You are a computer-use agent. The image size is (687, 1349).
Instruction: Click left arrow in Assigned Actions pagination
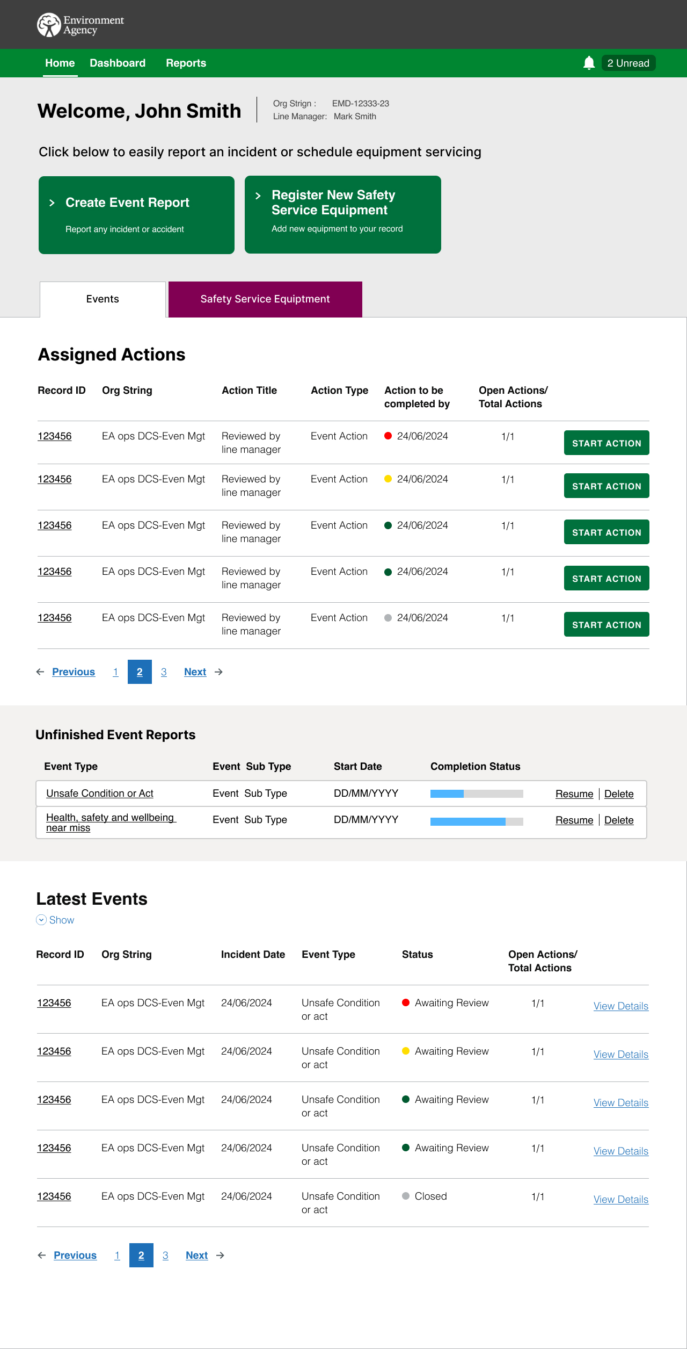click(x=40, y=672)
